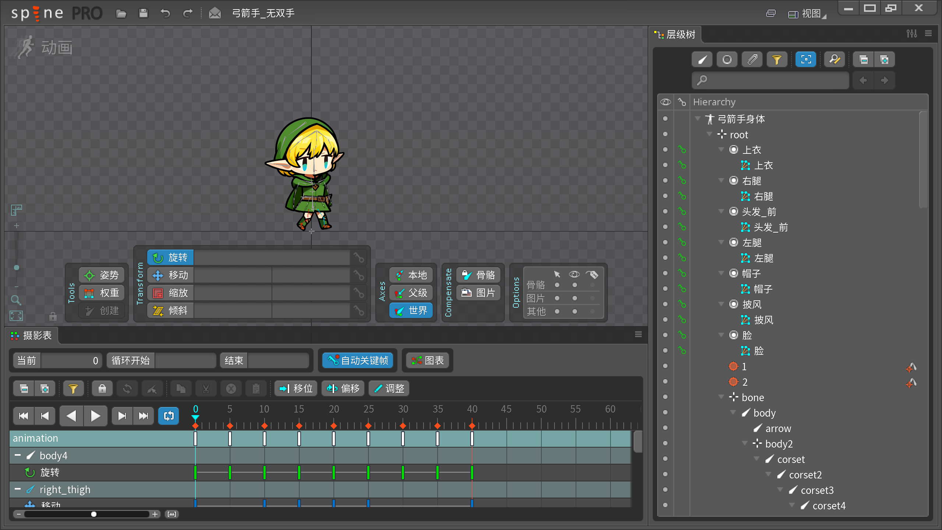Open tree panel hamburger menu
This screenshot has width=942, height=530.
click(x=928, y=33)
